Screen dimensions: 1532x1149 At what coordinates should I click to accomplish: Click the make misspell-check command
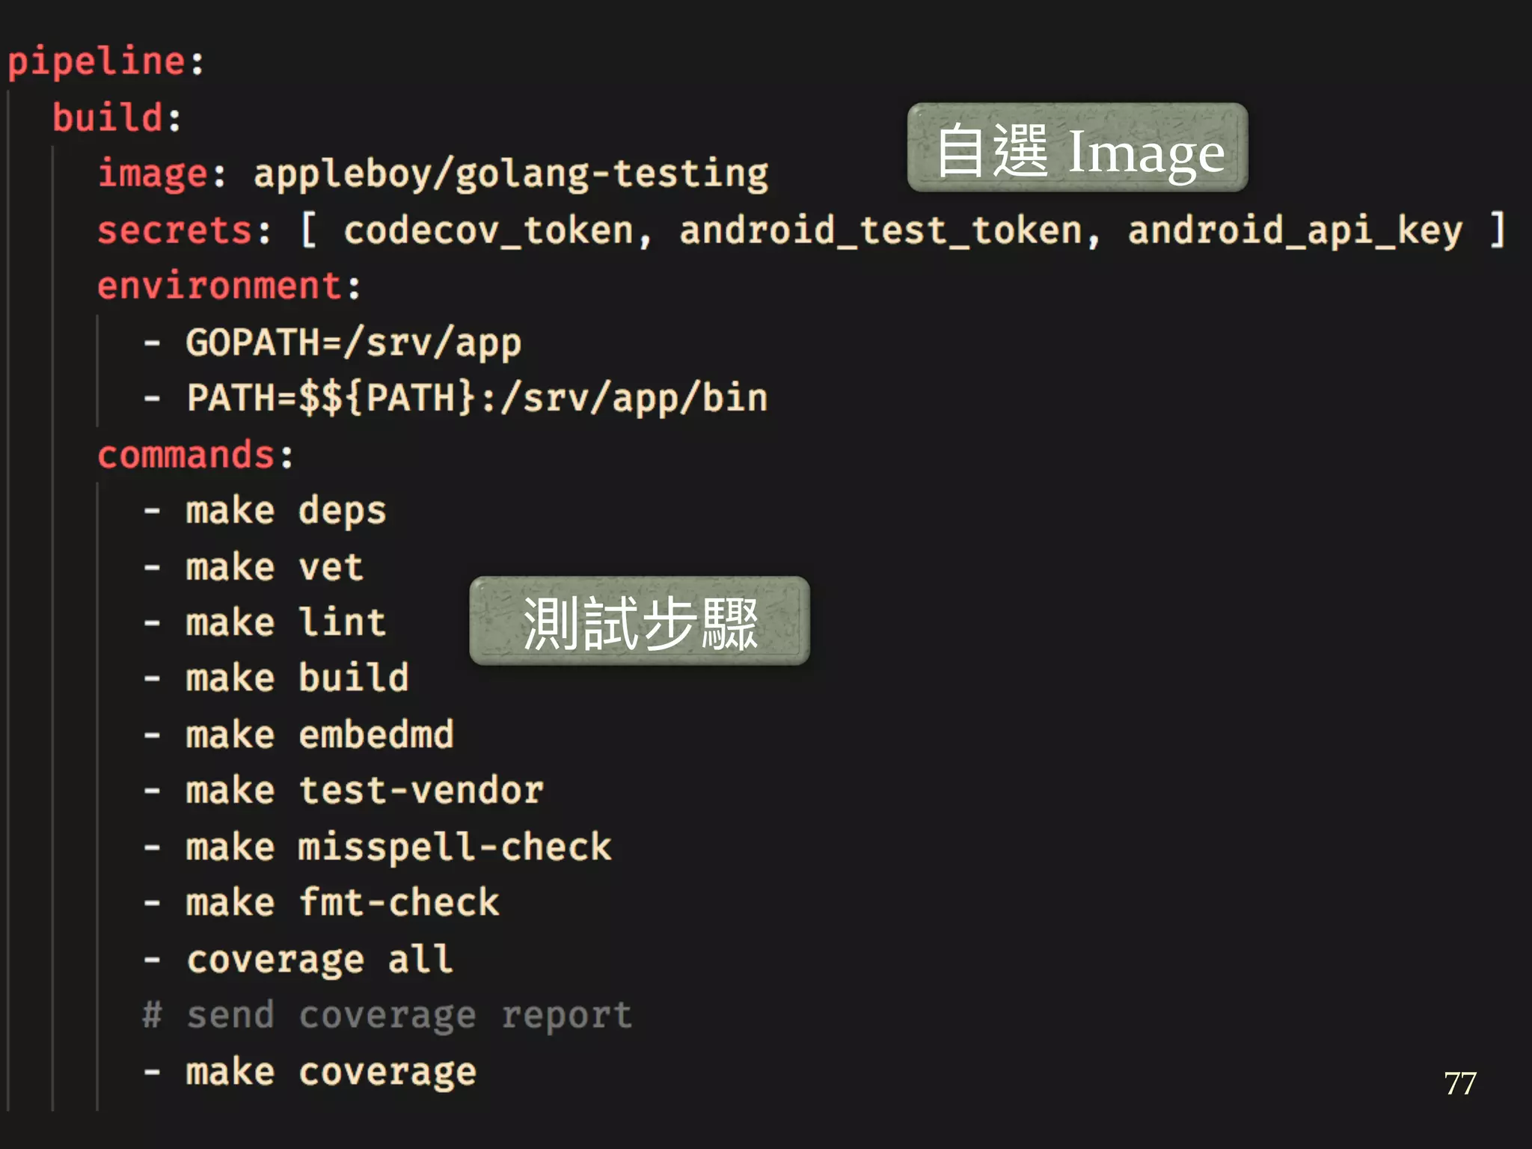coord(398,847)
